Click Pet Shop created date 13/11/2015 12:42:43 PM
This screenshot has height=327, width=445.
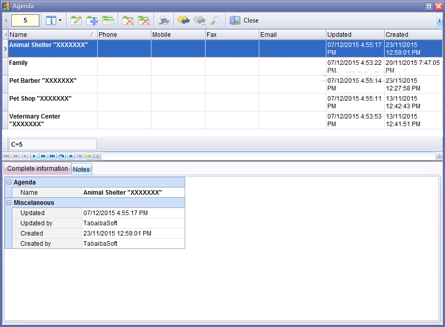point(413,102)
